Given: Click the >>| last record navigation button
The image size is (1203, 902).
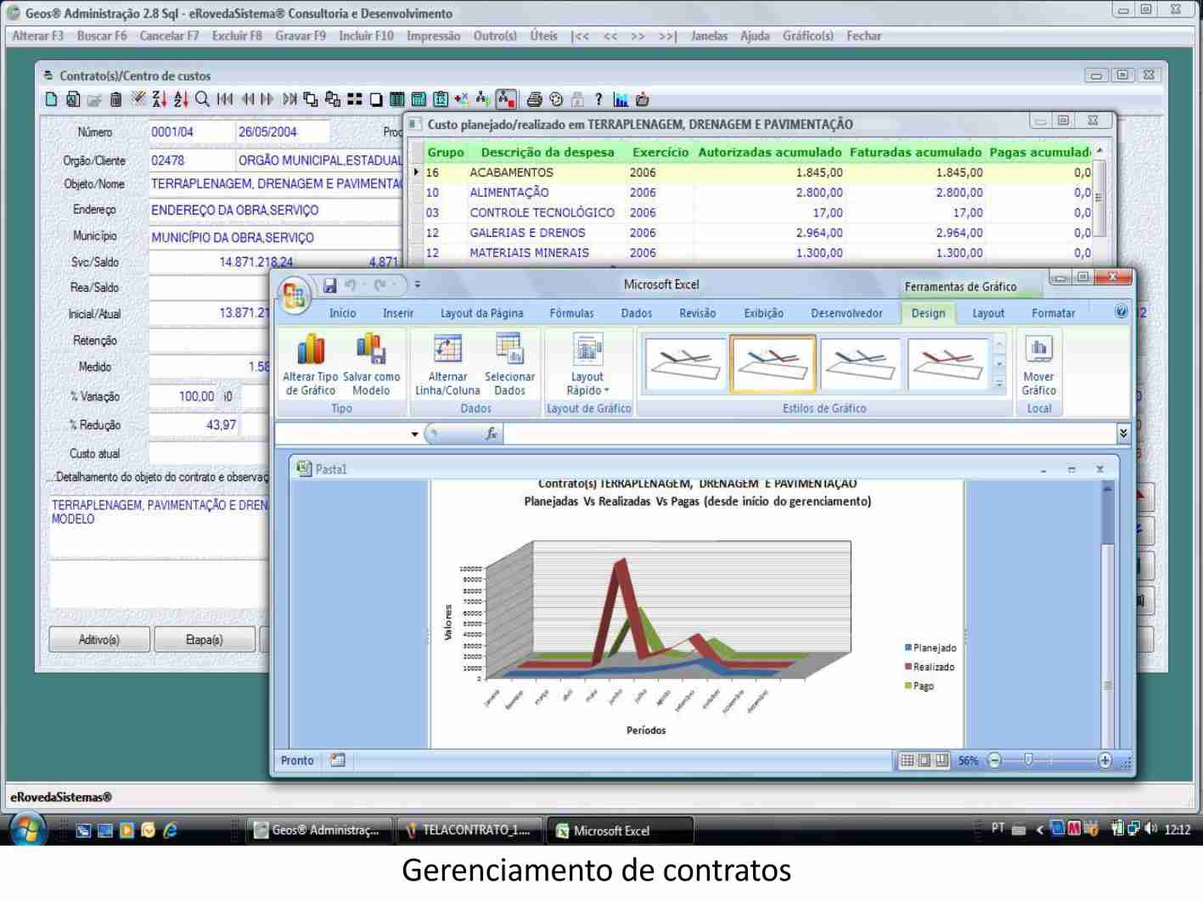Looking at the screenshot, I should [667, 36].
